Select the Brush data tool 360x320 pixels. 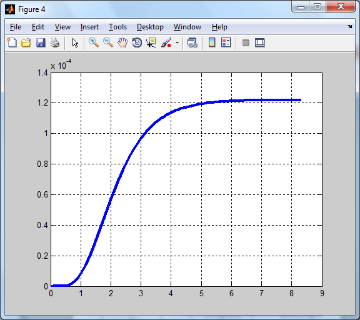[x=166, y=42]
